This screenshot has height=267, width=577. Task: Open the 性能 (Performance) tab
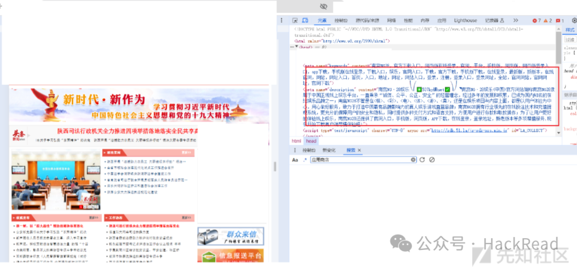(408, 21)
